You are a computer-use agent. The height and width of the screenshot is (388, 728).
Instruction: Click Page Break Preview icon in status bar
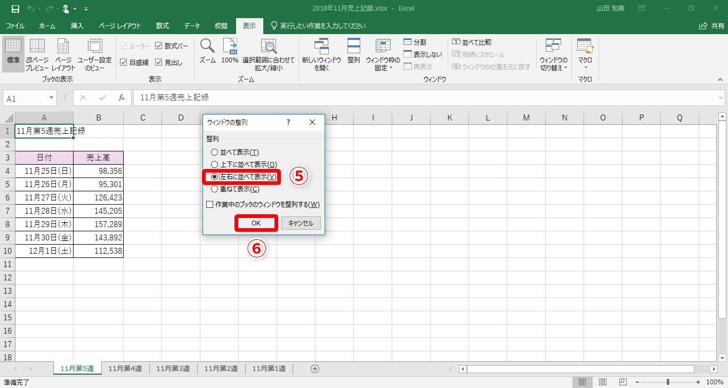[622, 382]
